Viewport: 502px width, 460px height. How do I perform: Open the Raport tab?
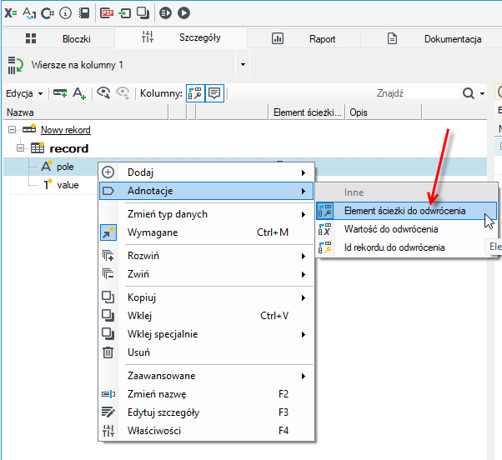pyautogui.click(x=304, y=39)
